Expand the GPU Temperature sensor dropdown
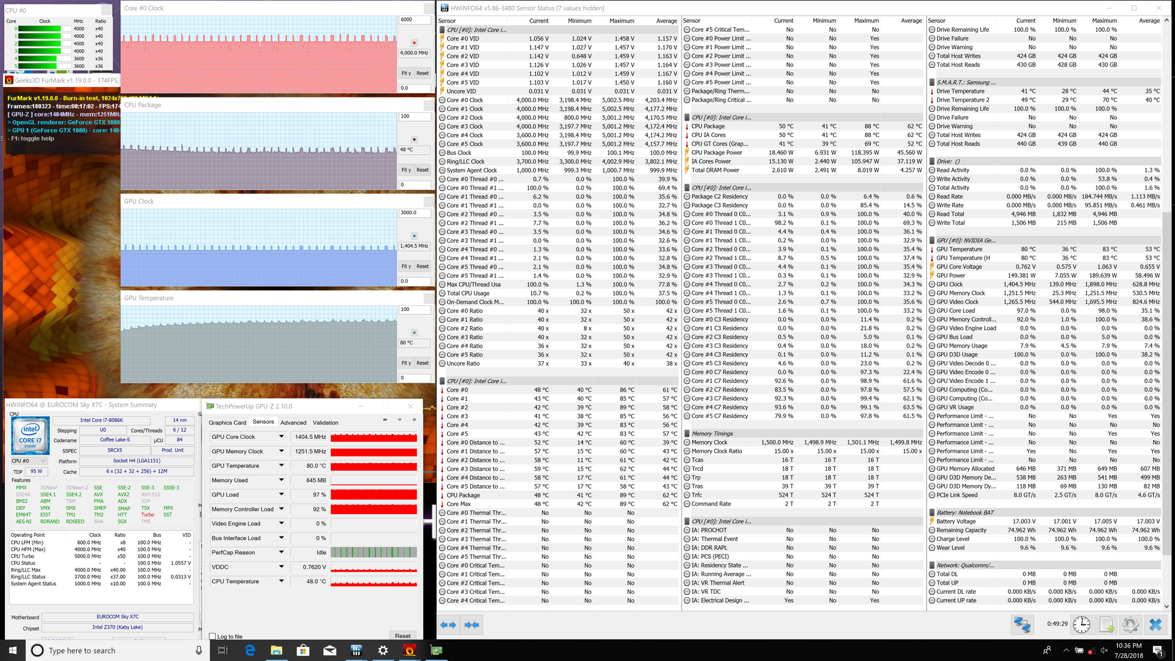Image resolution: width=1175 pixels, height=661 pixels. [x=282, y=466]
